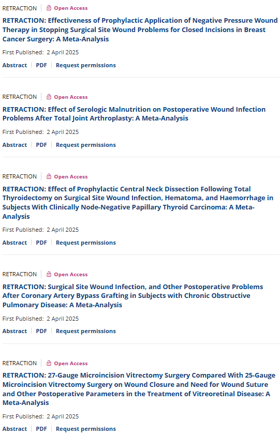
Task: Click the Open Access lock icon on the Coronary Artery Bypass entry
Action: point(49,274)
